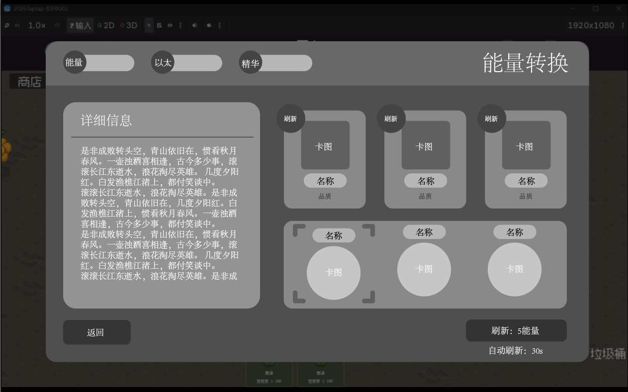Open the three-dot menu beside the eye icon
Screen dimensions: 628x392
pos(180,25)
